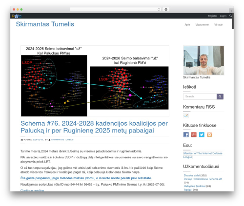Open the Virtuvė menu item
Viewport: 244px width, 206px height.
[218, 25]
